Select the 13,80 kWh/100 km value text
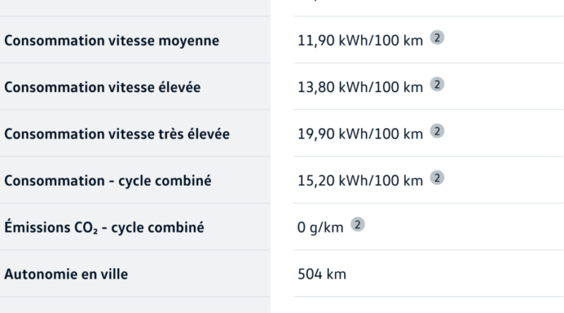The width and height of the screenshot is (564, 313). [x=360, y=87]
